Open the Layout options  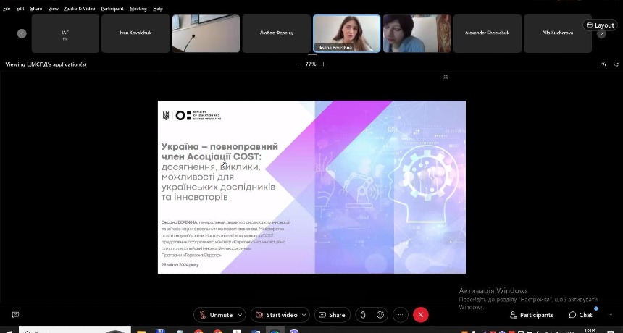coord(600,25)
